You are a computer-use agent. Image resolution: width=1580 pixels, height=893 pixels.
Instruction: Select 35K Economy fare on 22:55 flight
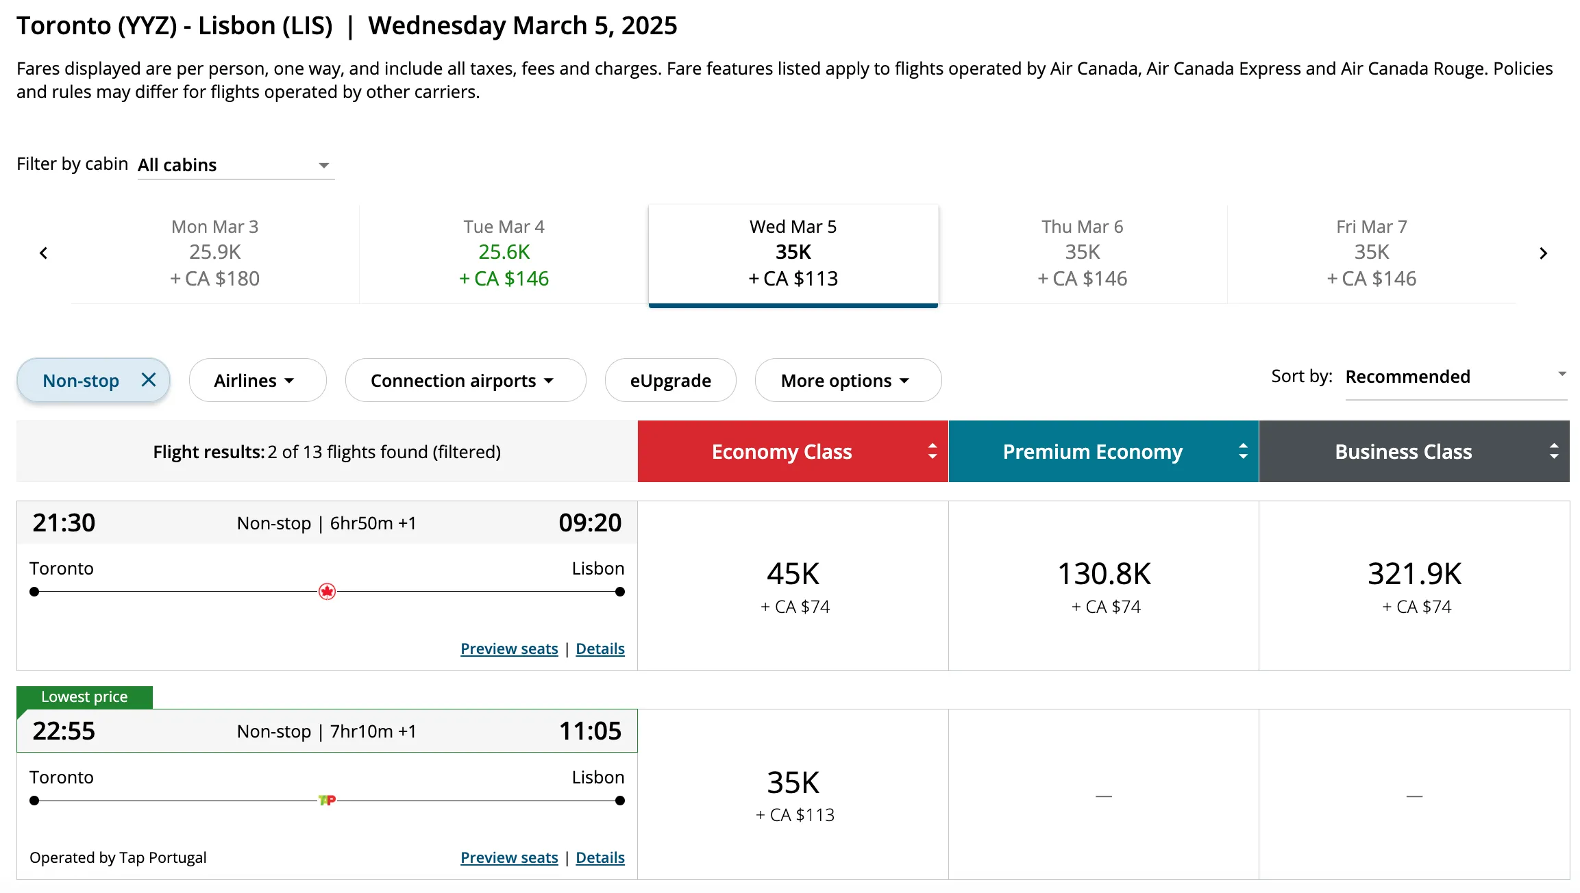(793, 794)
